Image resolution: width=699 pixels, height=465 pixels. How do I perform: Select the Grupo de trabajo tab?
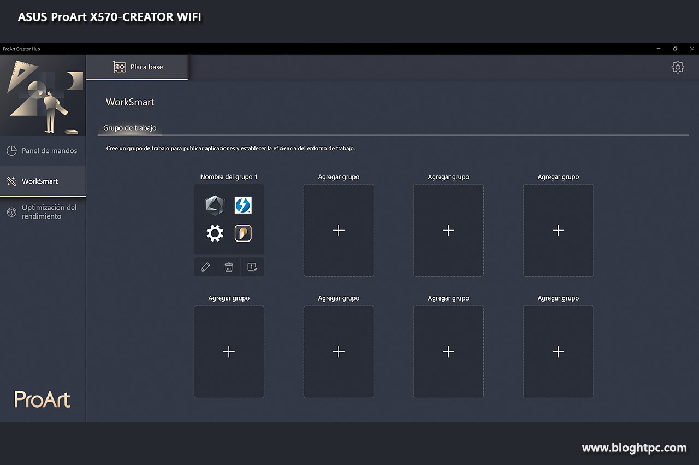pyautogui.click(x=129, y=127)
